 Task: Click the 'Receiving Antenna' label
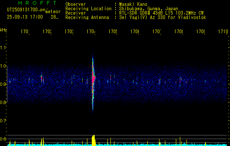[87, 18]
